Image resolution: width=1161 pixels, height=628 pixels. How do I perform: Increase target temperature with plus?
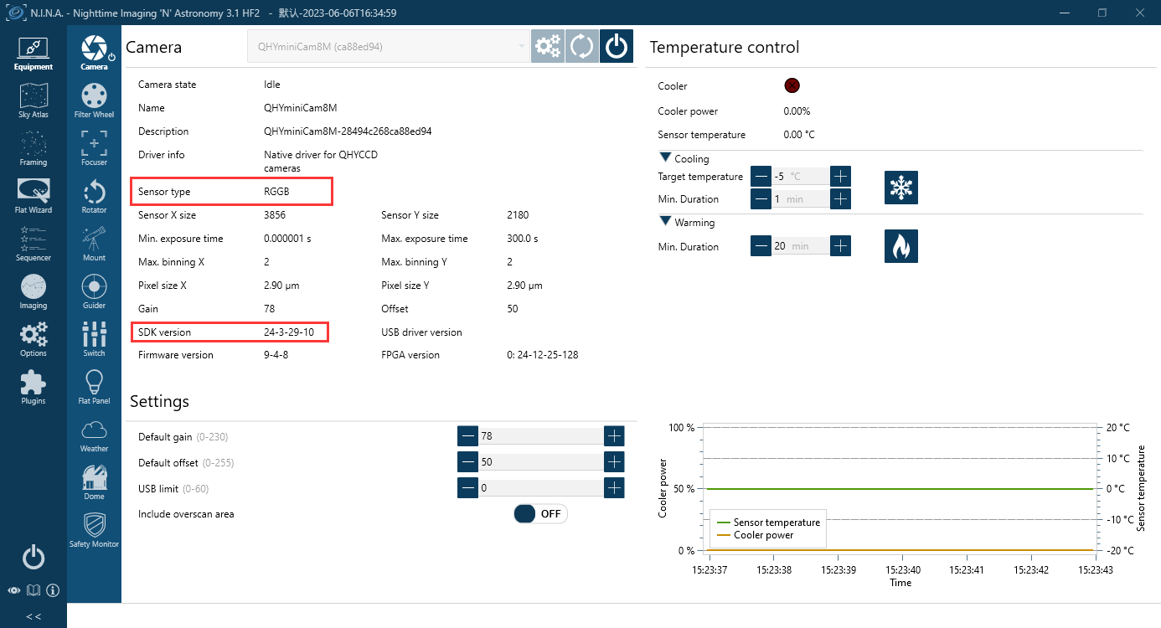pos(841,176)
